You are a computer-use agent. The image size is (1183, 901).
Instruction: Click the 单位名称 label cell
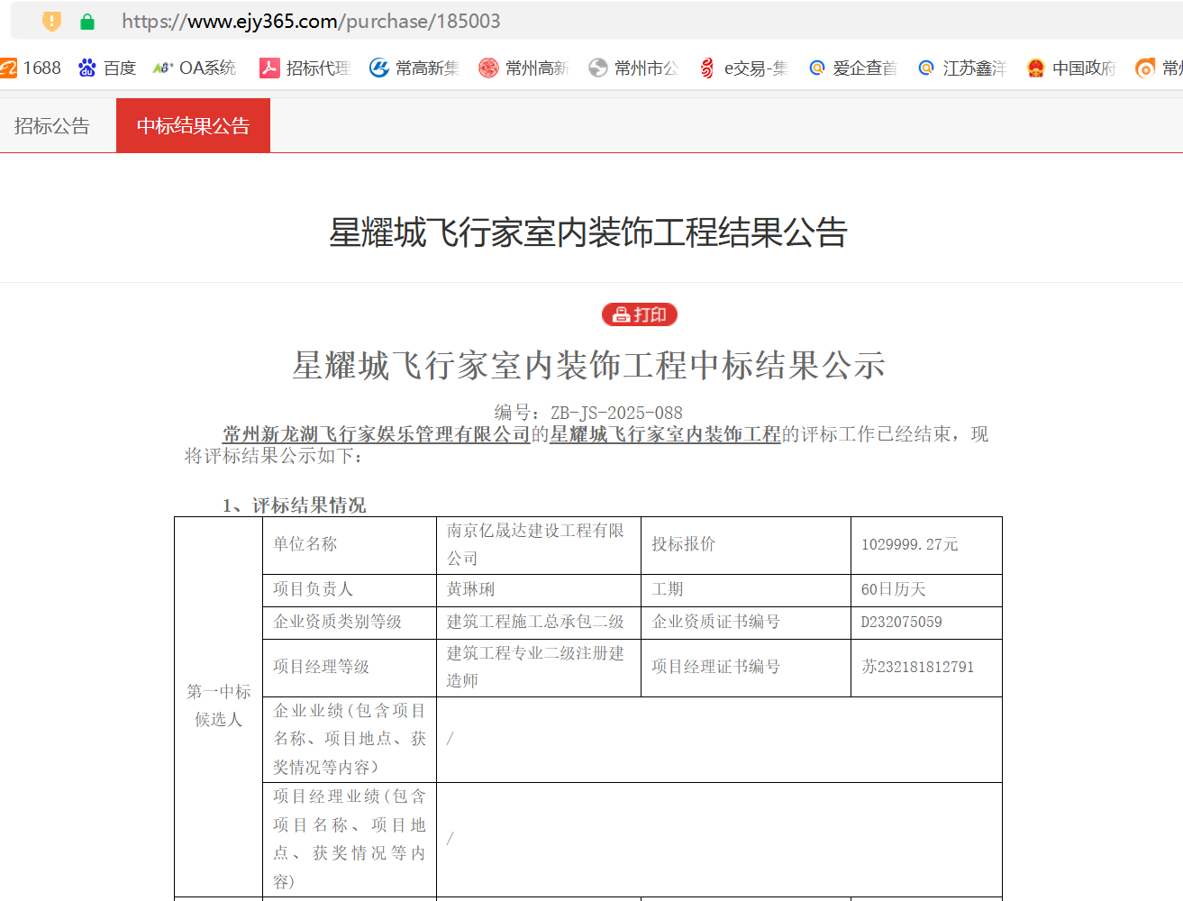pos(350,545)
